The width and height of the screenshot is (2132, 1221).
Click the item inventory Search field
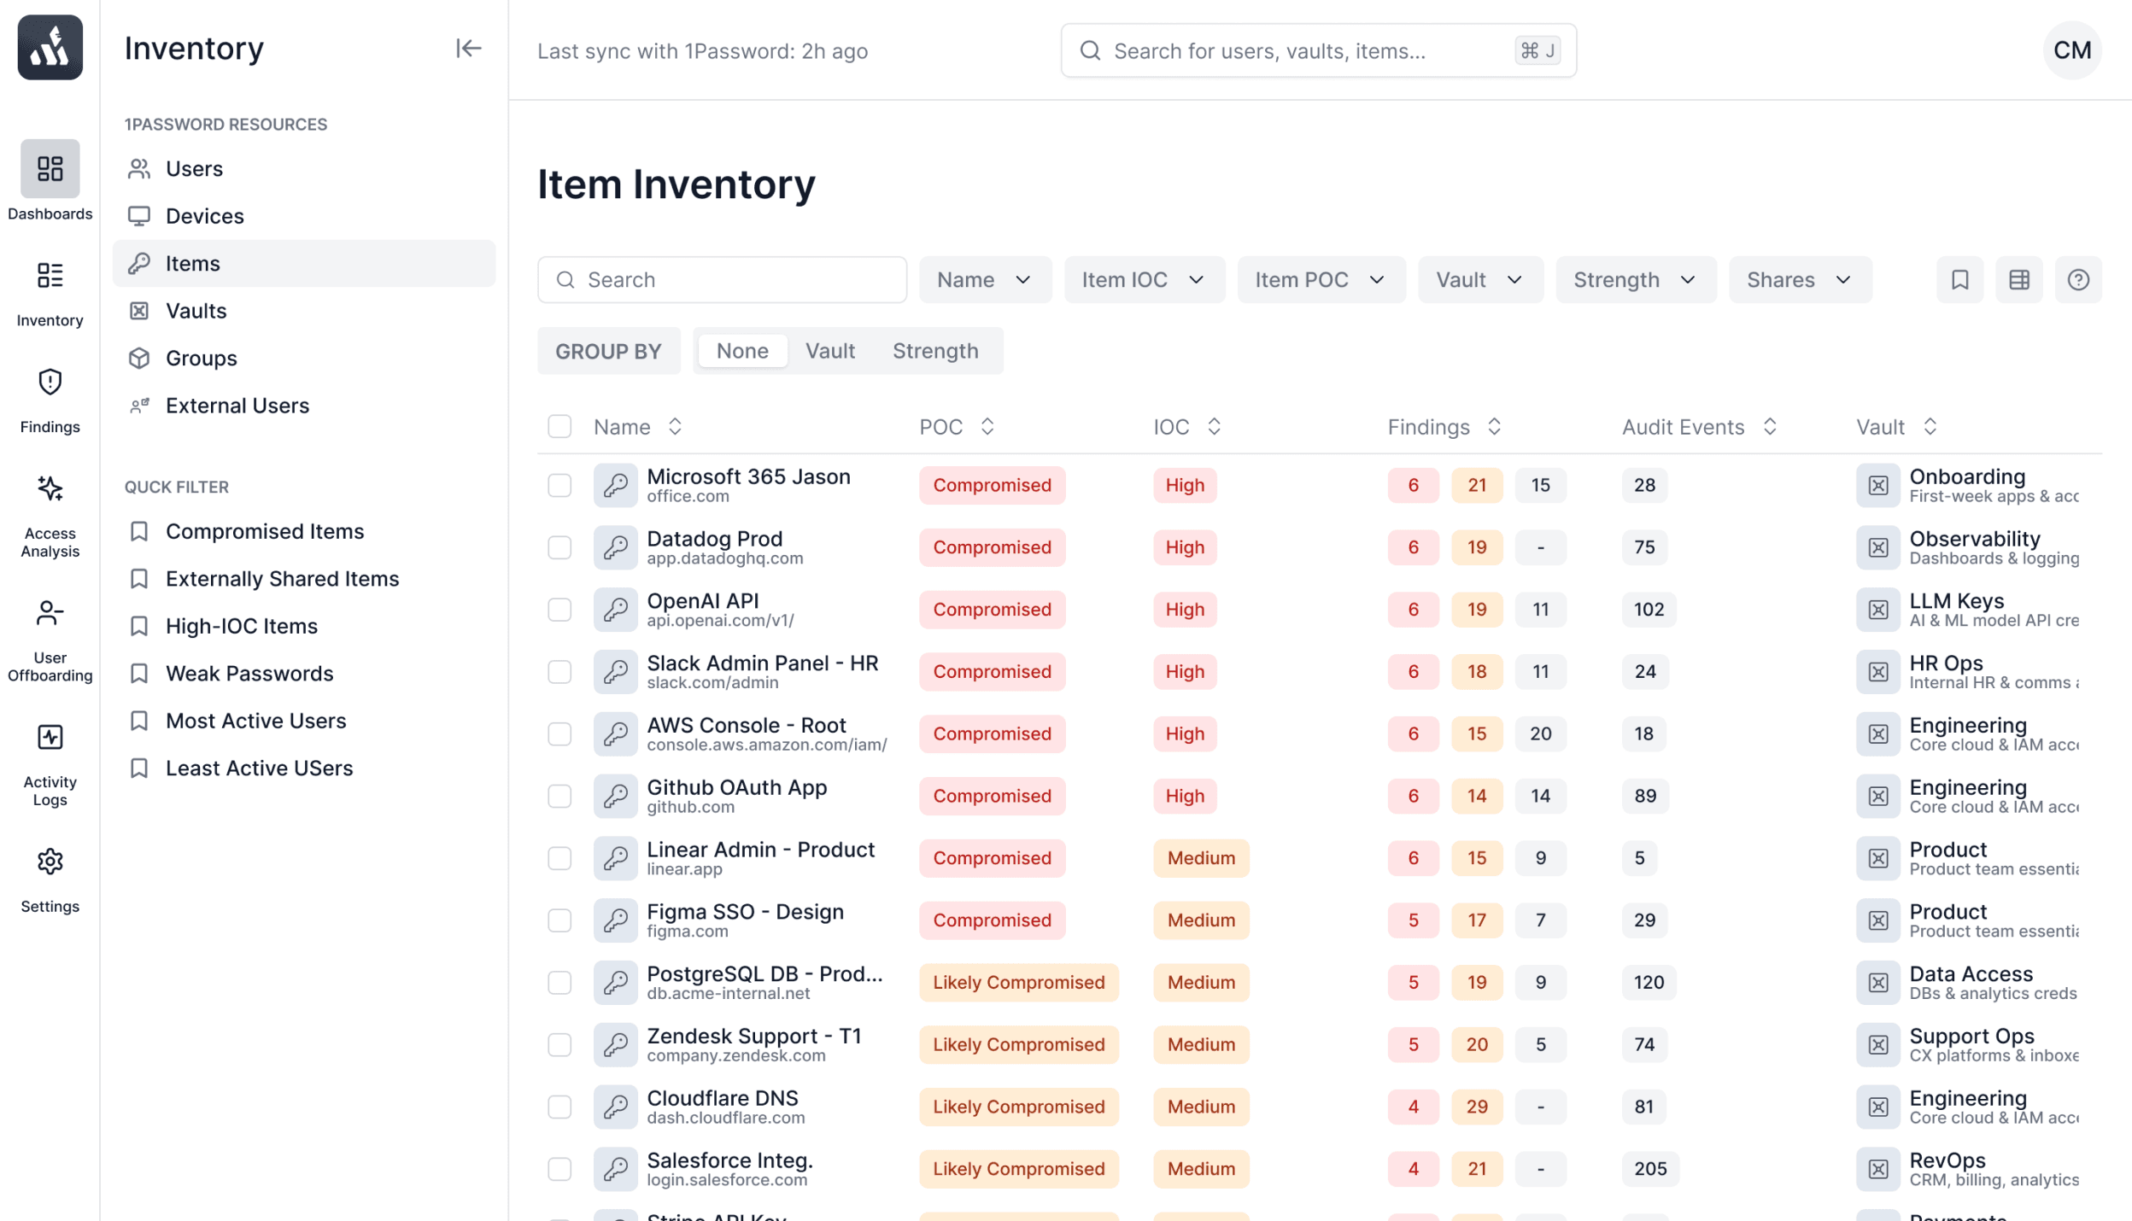pos(722,280)
